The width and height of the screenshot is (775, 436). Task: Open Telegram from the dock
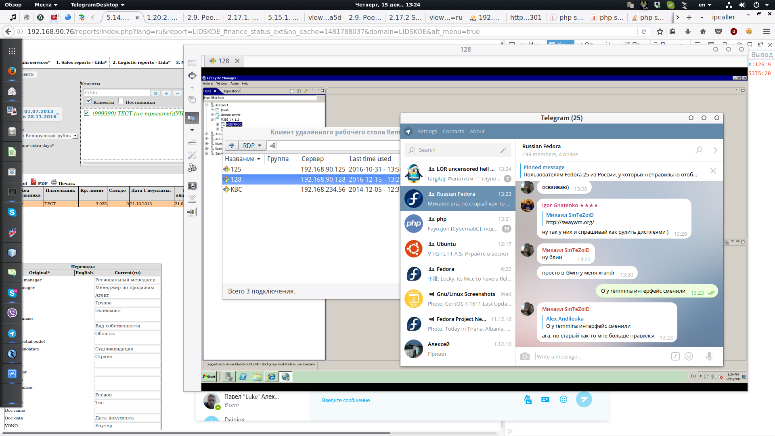(12, 333)
